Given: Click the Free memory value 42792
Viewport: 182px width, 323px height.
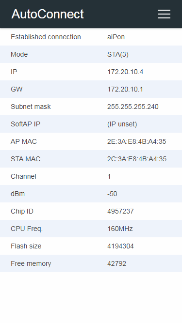Looking at the screenshot, I should point(116,263).
